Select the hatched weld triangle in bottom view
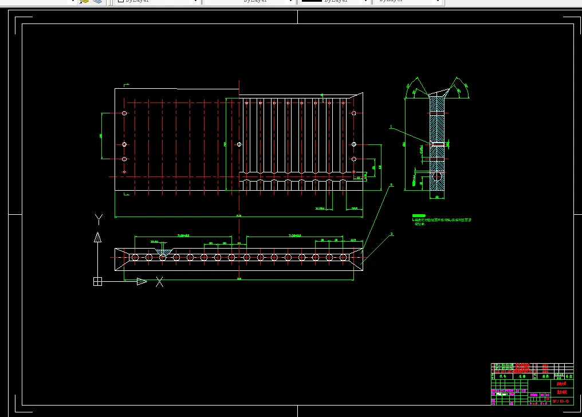Screen dimensions: 582x417 tap(163, 252)
